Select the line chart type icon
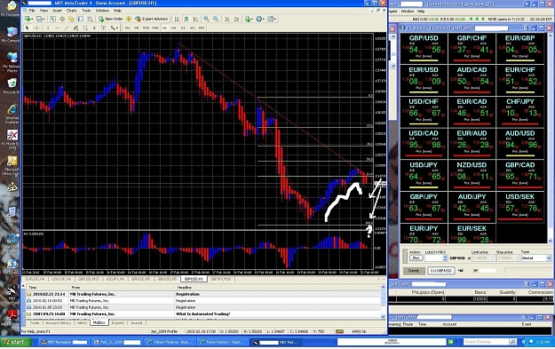The image size is (555, 349). point(195,19)
